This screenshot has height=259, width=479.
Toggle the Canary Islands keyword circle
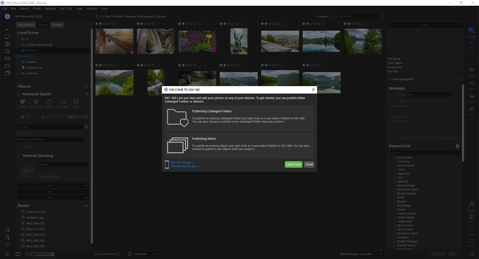click(395, 213)
